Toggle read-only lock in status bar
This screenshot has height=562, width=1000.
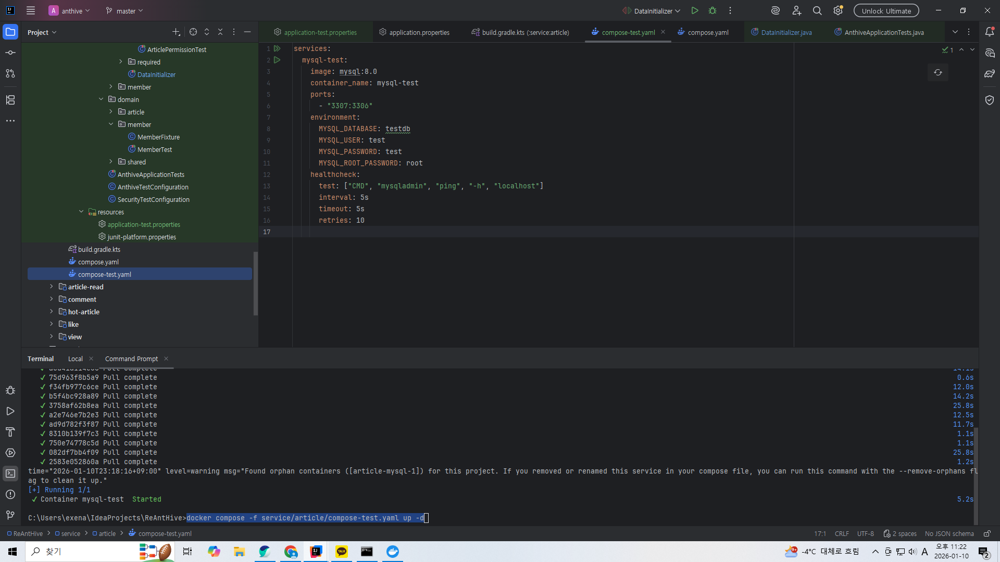986,533
